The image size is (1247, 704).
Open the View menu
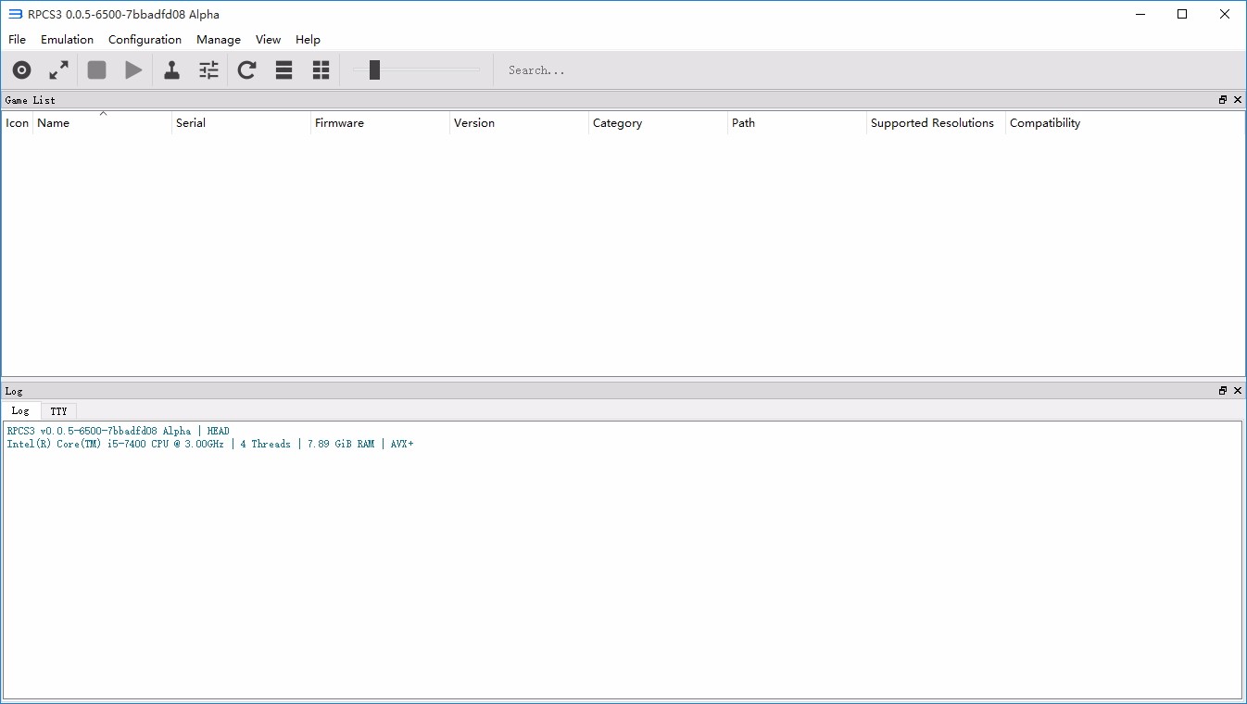click(268, 40)
